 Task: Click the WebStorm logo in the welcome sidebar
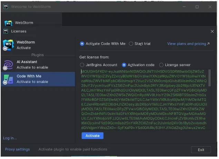[x=8, y=23]
